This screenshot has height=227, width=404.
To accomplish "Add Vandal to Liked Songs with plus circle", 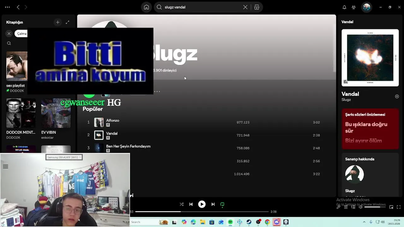I will 397,96.
